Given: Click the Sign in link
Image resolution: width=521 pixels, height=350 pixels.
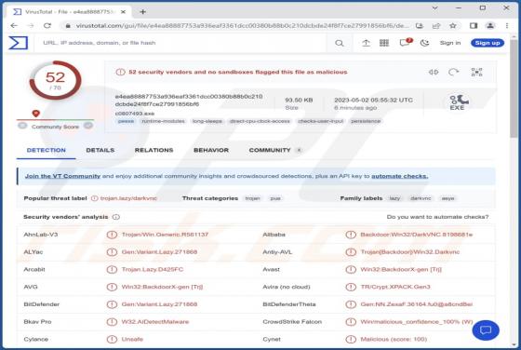Looking at the screenshot, I should pos(450,43).
